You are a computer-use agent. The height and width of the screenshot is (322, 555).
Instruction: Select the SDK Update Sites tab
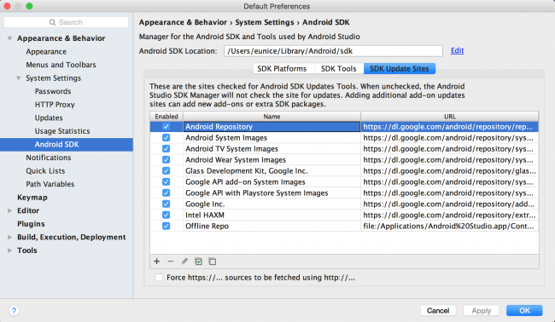click(400, 68)
